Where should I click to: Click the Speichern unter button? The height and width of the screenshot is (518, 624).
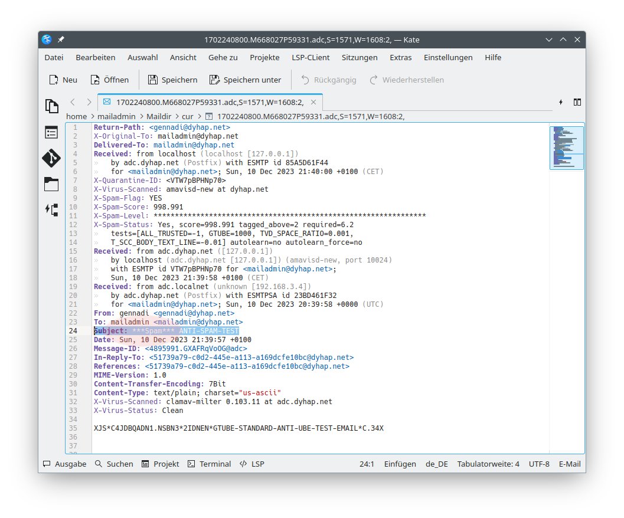tap(244, 80)
